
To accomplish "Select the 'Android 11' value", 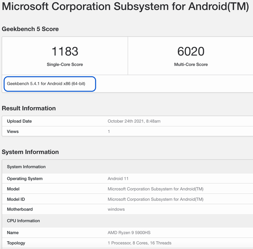I will [118, 179].
